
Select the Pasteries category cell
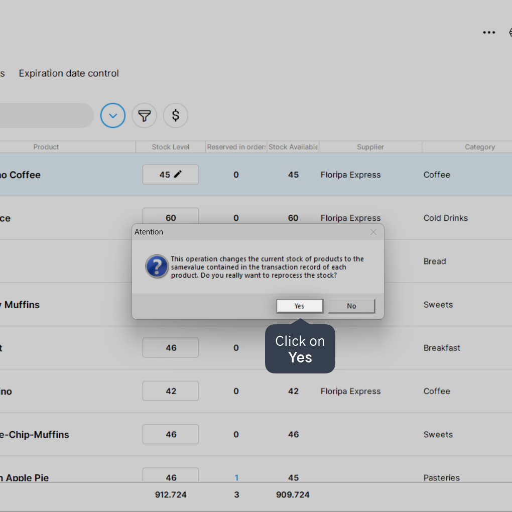441,478
